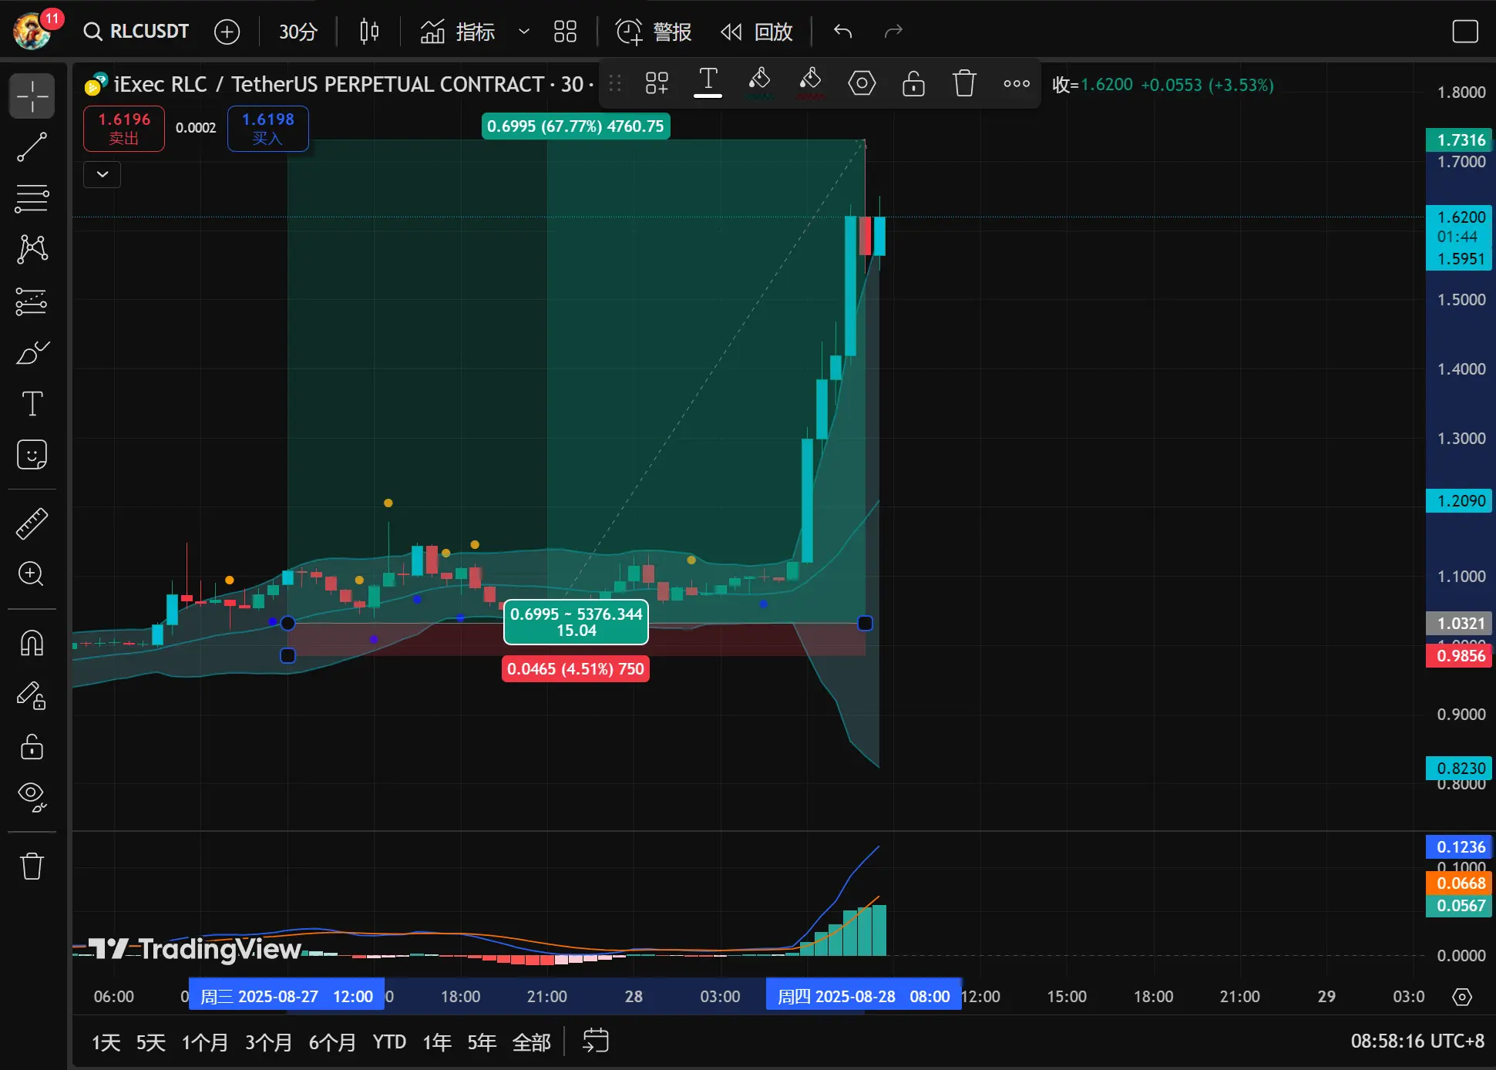Select the crosshair cursor tool
This screenshot has height=1070, width=1496.
32,96
